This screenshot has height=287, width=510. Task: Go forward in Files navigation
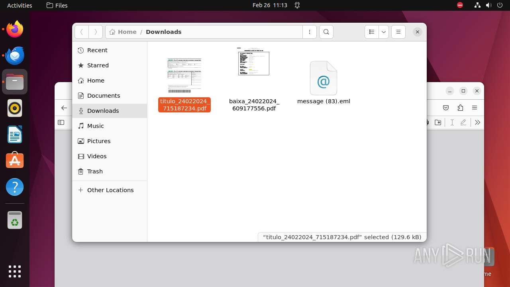tap(96, 32)
